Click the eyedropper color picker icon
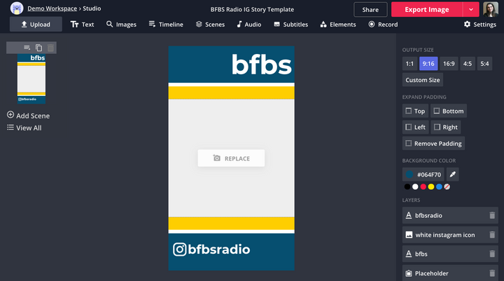 [453, 174]
